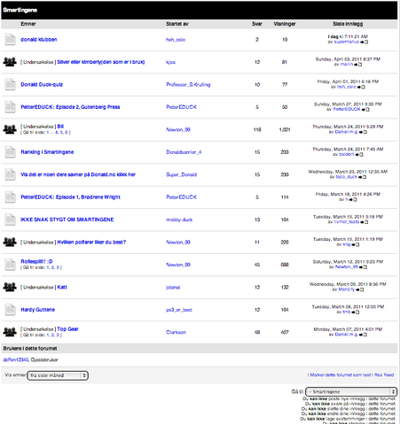Open the Vis emner time range dropdown
Image resolution: width=400 pixels, height=424 pixels.
58,375
